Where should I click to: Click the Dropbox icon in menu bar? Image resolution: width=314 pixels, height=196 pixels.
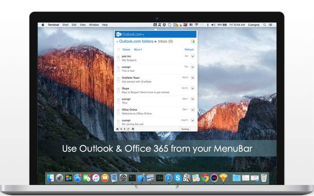(x=164, y=25)
